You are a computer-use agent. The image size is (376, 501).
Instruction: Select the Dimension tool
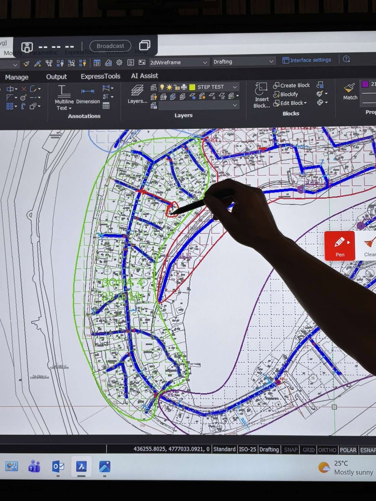click(x=88, y=96)
